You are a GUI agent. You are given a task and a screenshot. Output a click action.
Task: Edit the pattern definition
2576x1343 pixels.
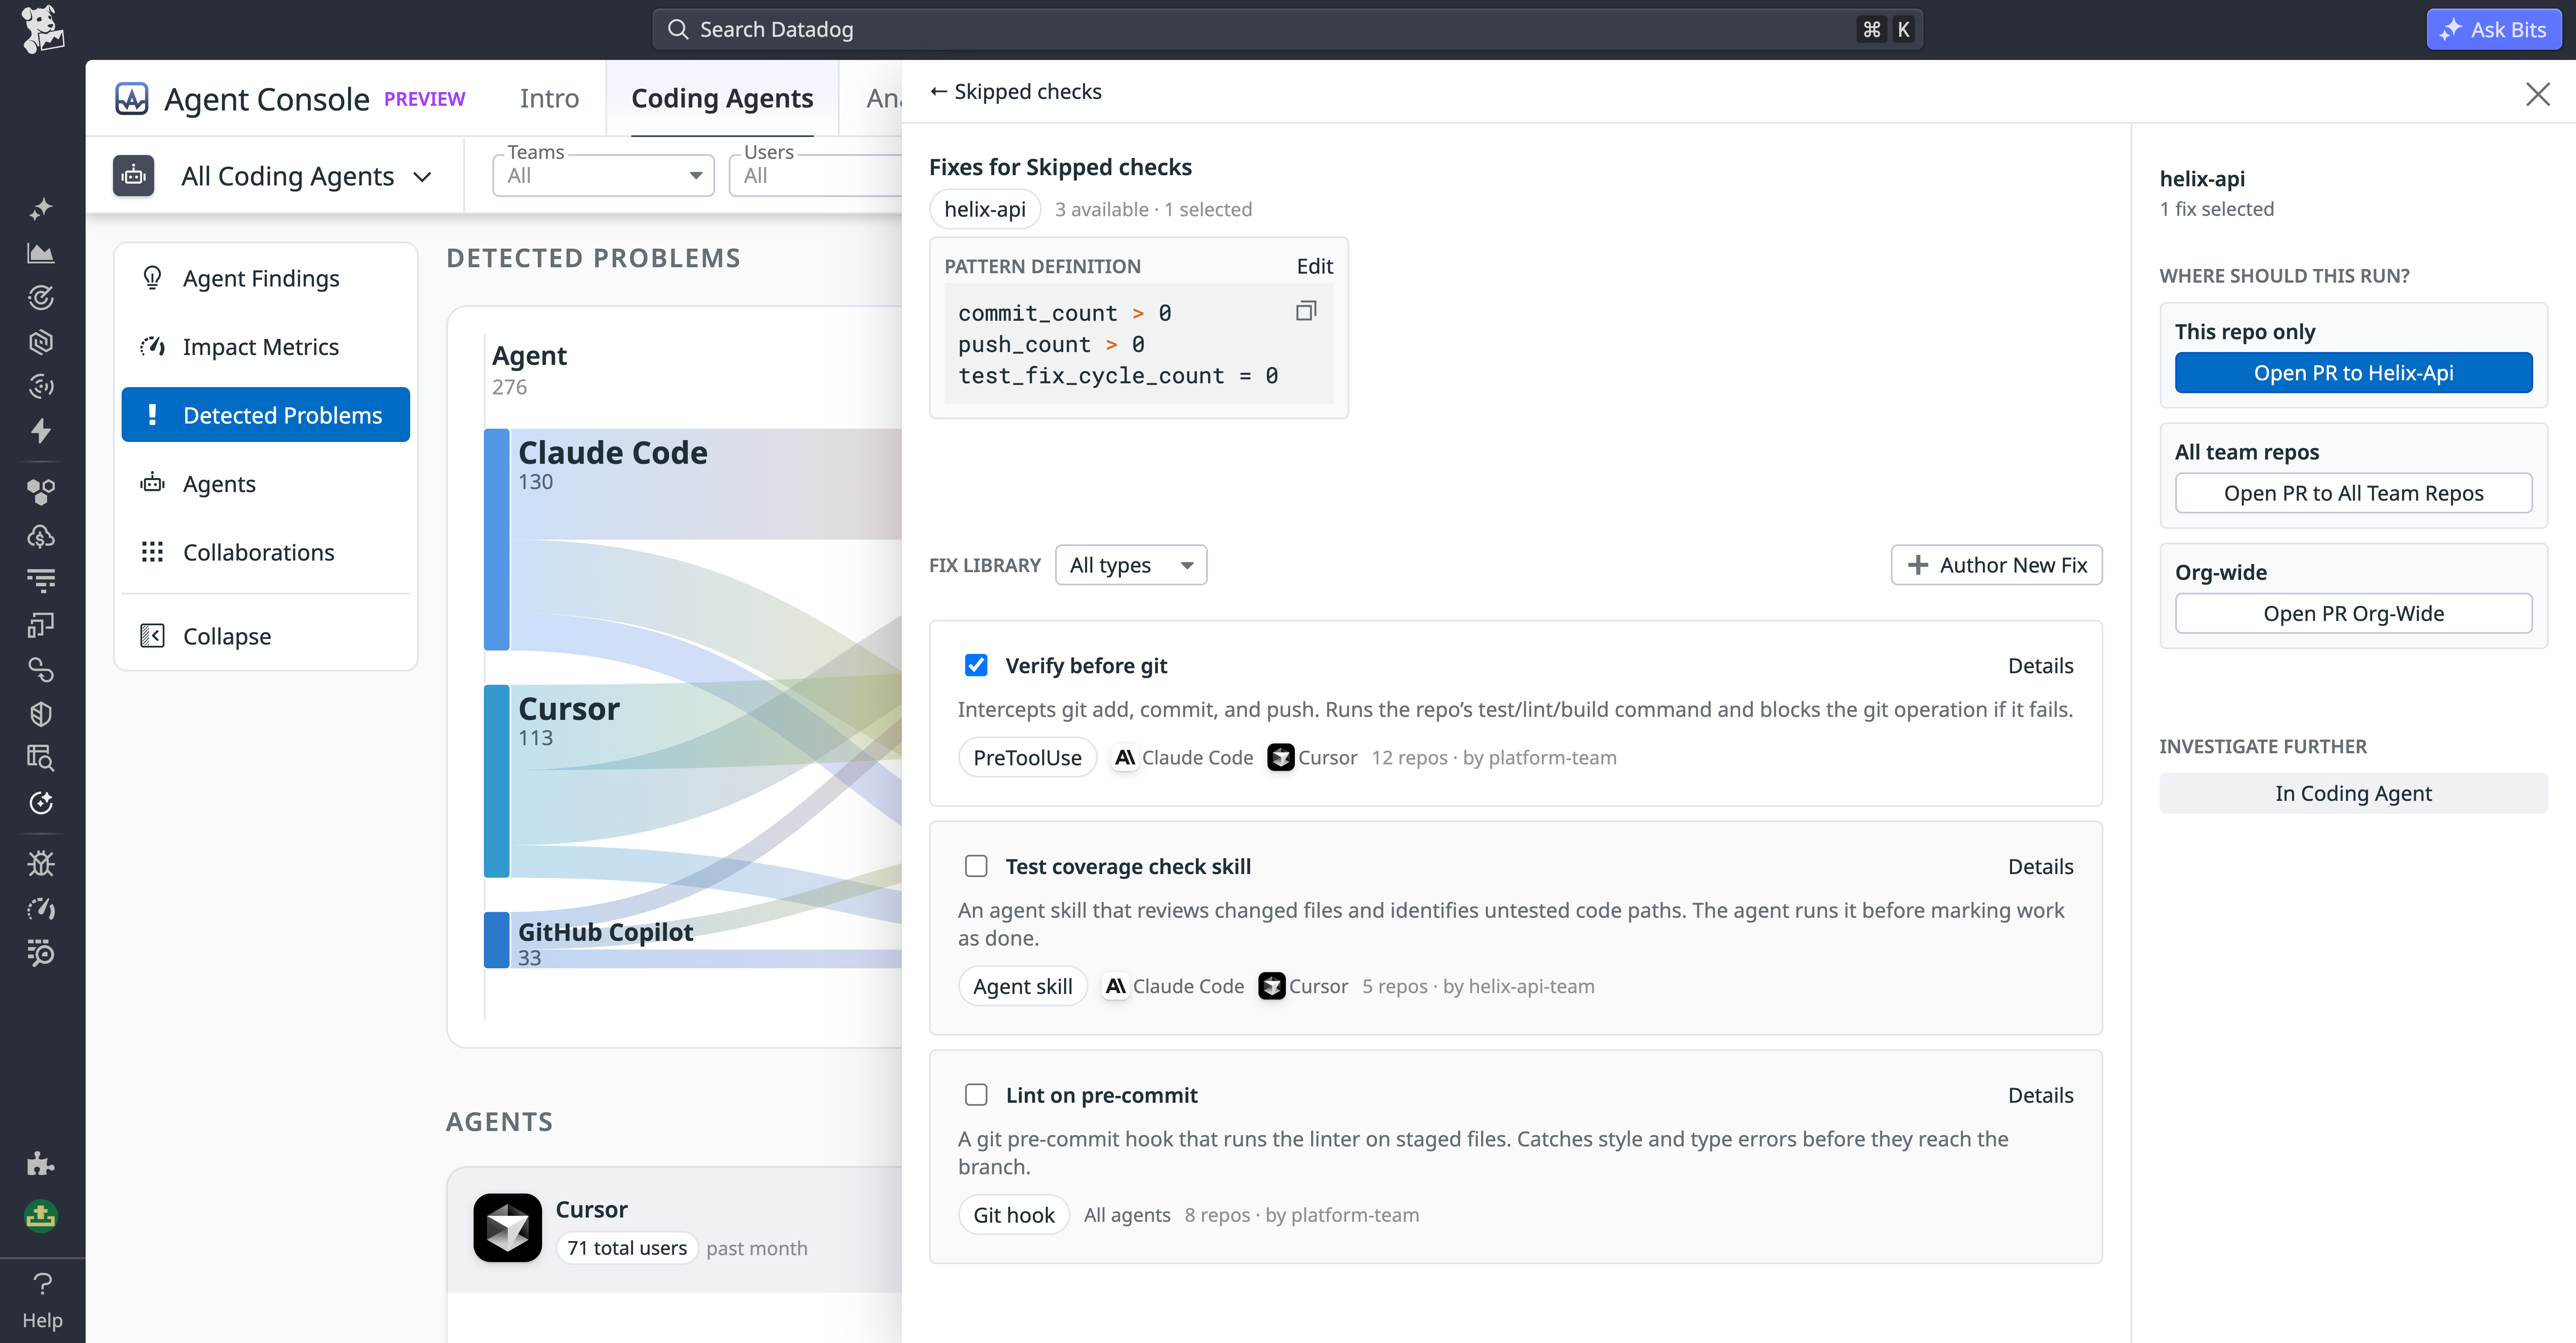tap(1314, 266)
